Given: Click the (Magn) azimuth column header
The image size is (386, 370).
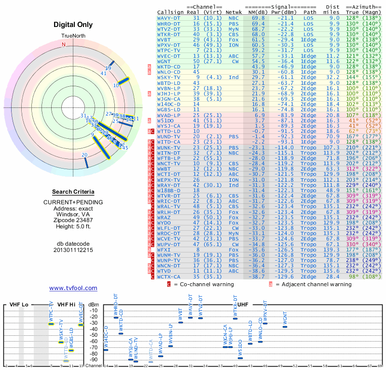Looking at the screenshot, I should click(372, 13).
